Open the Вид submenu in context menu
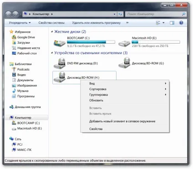This screenshot has width=193, height=169. click(125, 83)
